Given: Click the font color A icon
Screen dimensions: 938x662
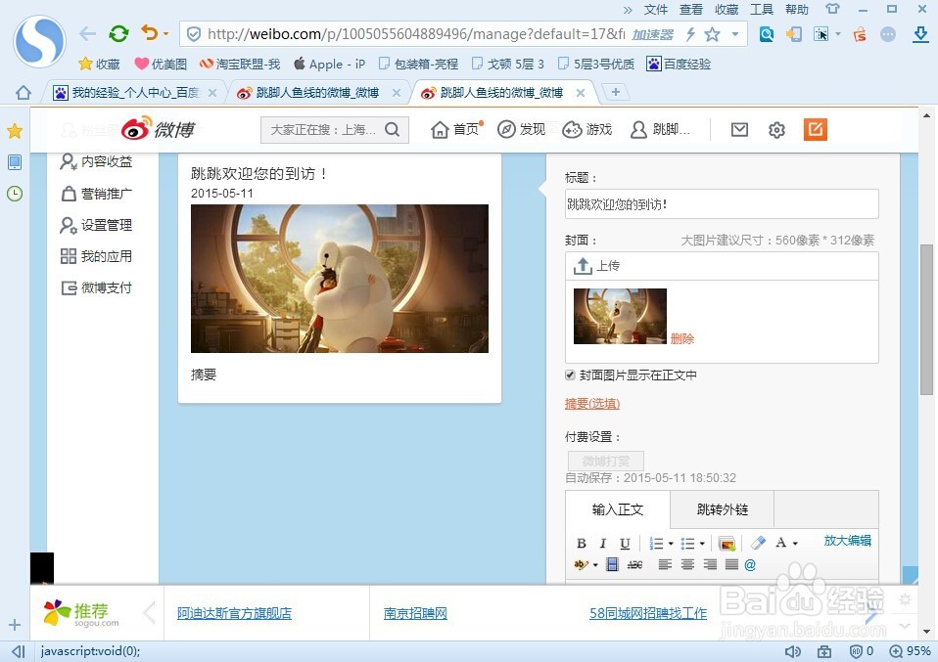Looking at the screenshot, I should coord(780,543).
